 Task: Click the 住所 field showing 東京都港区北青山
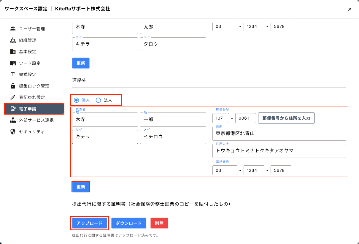click(x=279, y=134)
